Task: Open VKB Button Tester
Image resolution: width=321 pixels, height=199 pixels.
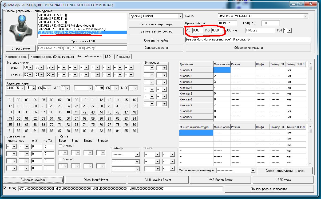Action: coord(221,180)
